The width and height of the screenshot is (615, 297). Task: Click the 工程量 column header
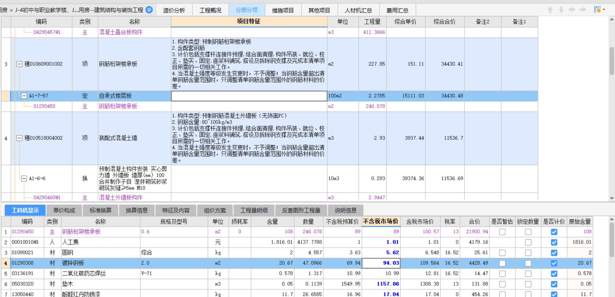point(372,22)
